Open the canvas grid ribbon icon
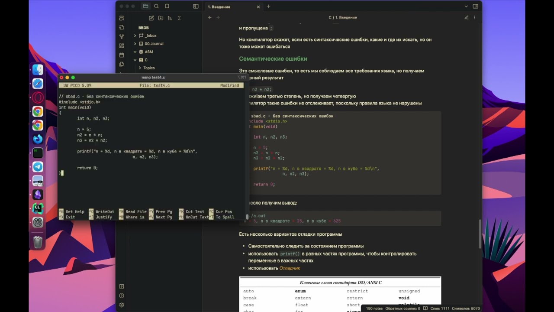This screenshot has height=312, width=554. click(122, 46)
